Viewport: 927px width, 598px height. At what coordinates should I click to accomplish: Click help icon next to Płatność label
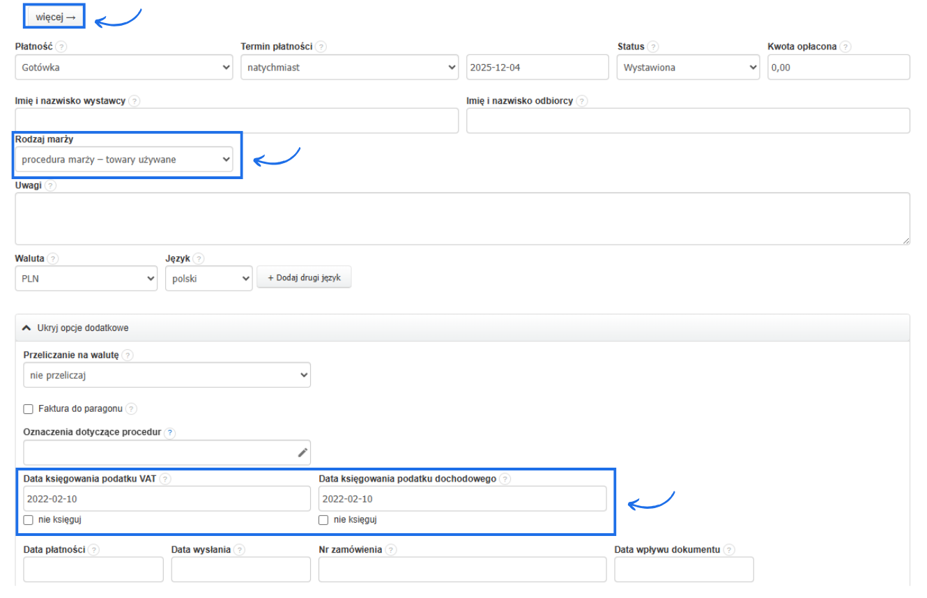[61, 47]
